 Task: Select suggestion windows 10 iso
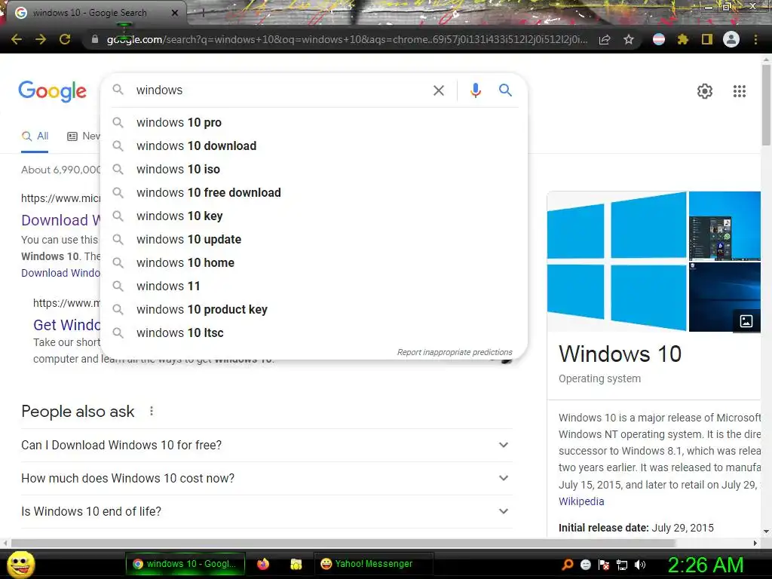pos(314,170)
